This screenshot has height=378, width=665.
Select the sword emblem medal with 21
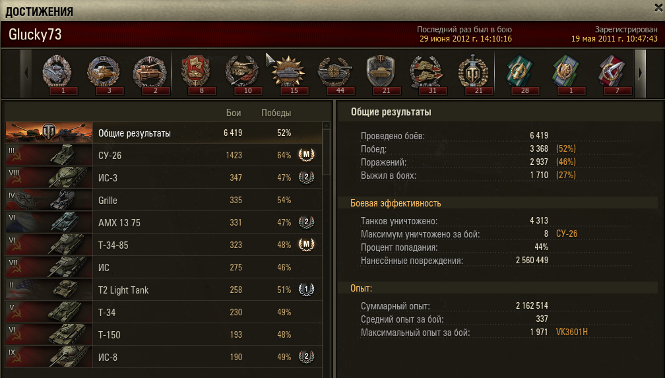[x=473, y=73]
